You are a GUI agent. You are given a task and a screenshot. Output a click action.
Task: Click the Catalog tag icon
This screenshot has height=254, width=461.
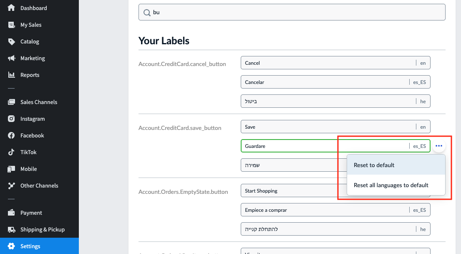(x=12, y=41)
